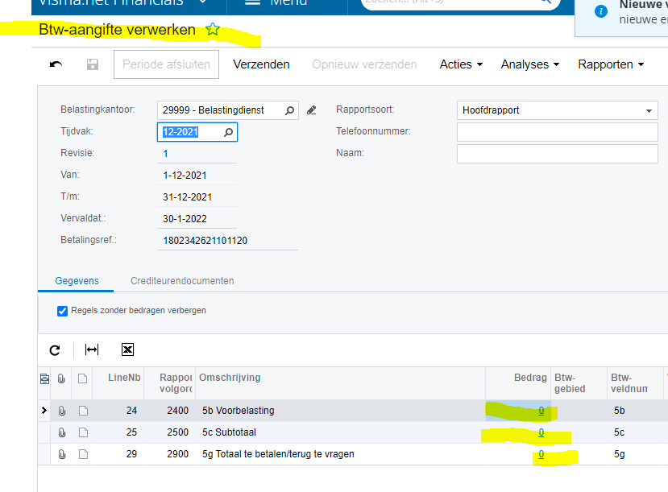Click the note icon on row 24
This screenshot has width=668, height=492.
(84, 411)
